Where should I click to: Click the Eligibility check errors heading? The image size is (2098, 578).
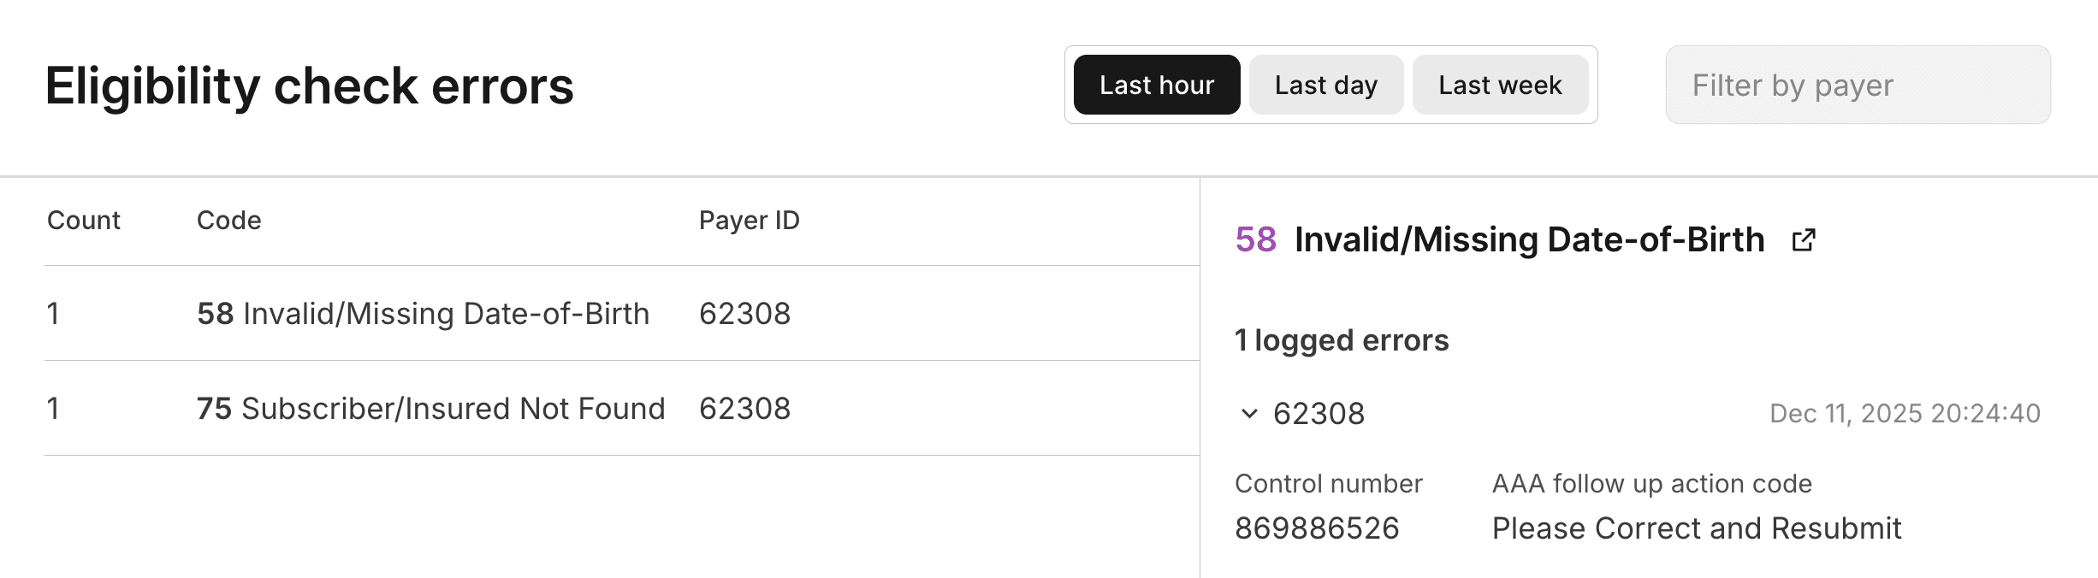309,86
